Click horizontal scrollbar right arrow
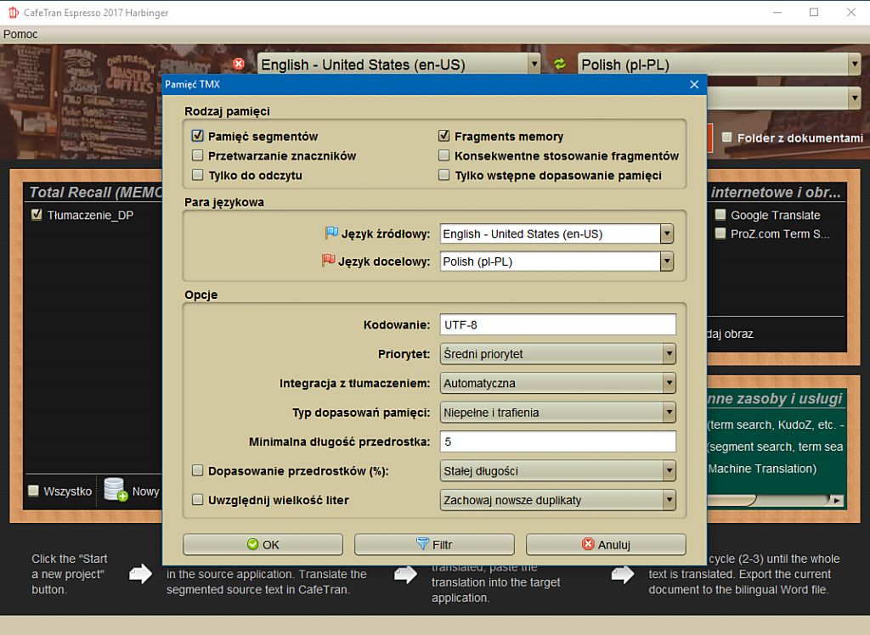The width and height of the screenshot is (870, 635). pyautogui.click(x=836, y=501)
